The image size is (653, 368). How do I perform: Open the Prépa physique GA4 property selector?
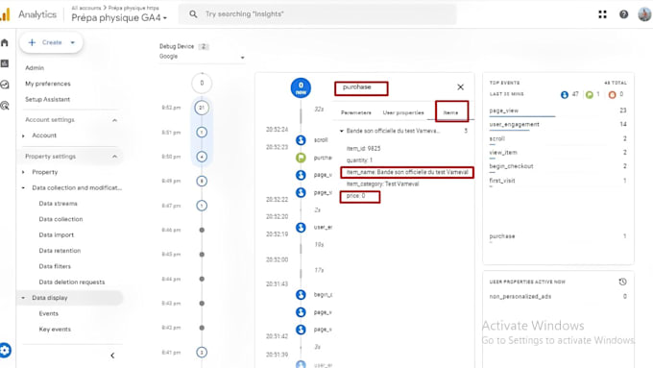click(x=119, y=18)
